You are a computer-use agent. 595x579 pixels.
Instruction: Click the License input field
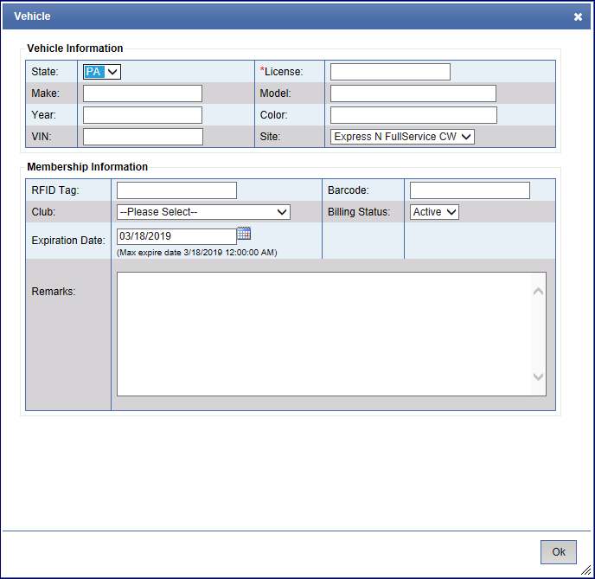390,72
